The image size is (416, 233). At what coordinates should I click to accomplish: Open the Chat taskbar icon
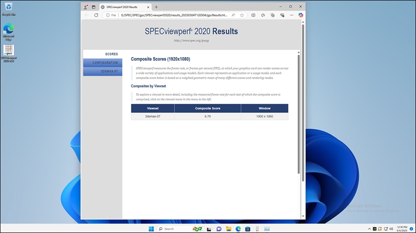click(219, 229)
